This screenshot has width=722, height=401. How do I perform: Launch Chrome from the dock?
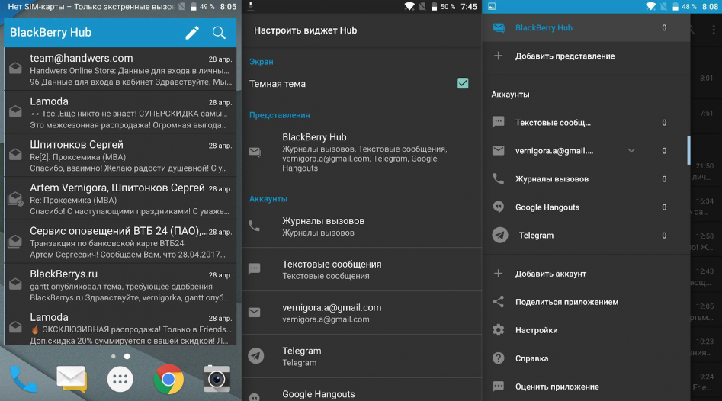tap(168, 379)
